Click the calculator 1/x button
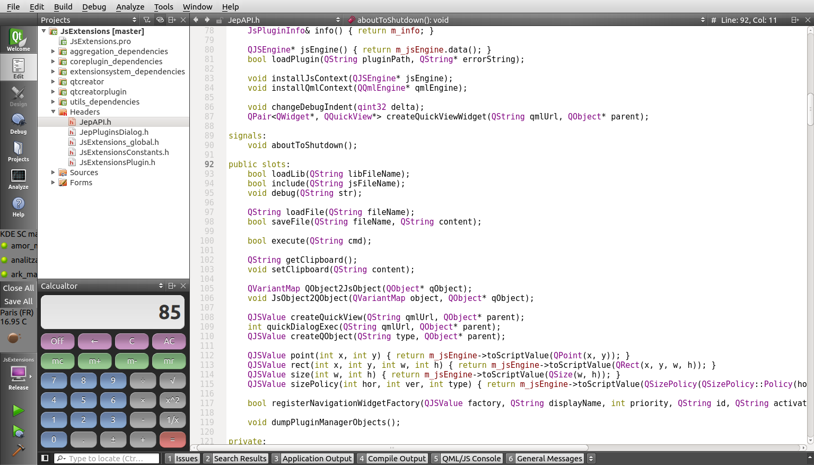 pos(172,419)
